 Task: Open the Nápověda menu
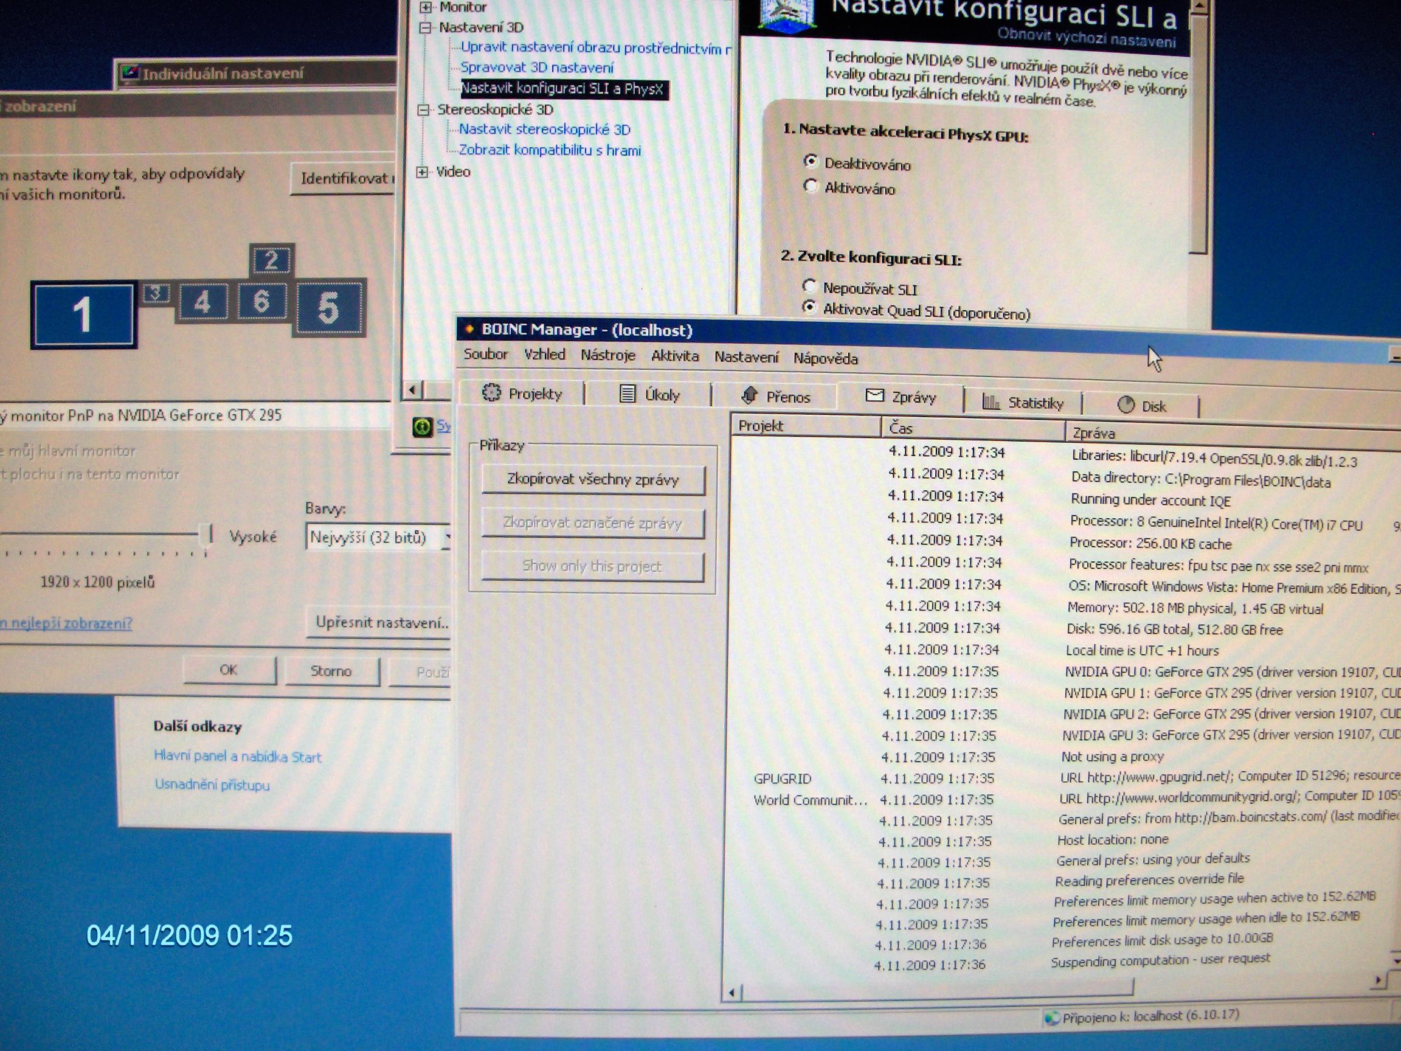click(825, 359)
